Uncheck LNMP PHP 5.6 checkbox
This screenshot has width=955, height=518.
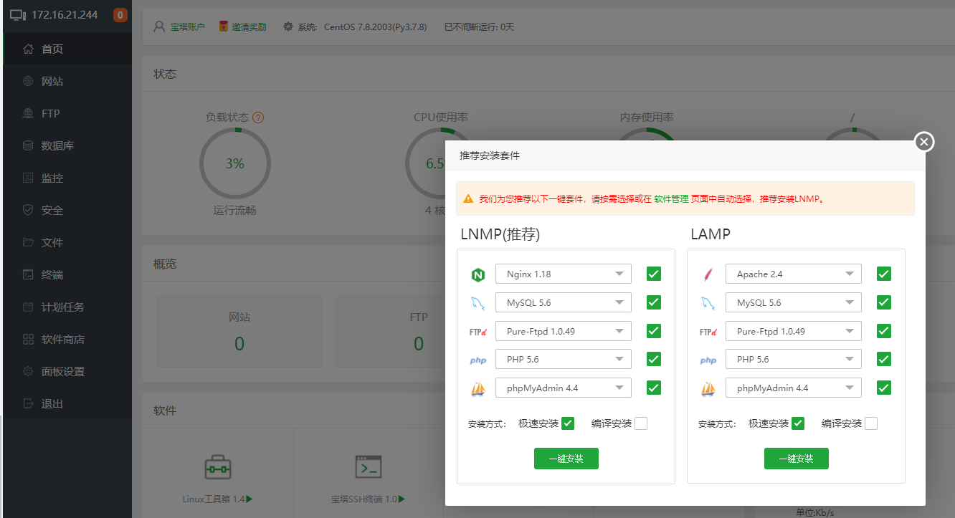654,359
